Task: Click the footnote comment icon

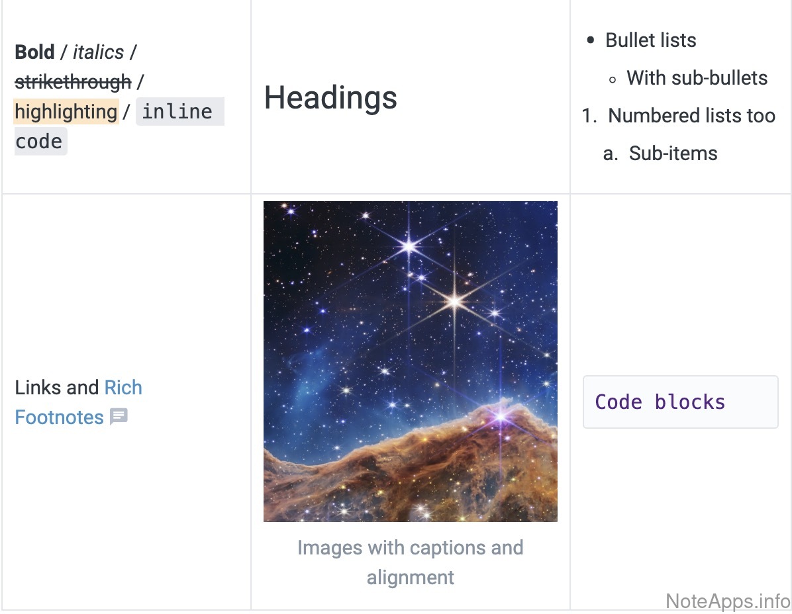Action: pyautogui.click(x=119, y=417)
